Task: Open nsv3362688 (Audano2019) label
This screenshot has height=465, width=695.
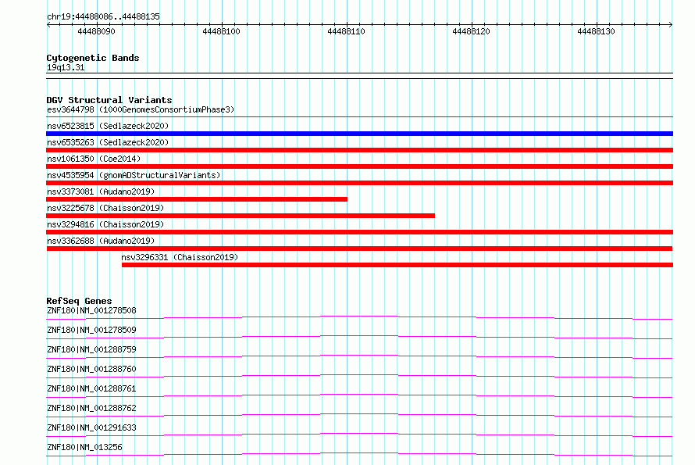Action: tap(101, 241)
